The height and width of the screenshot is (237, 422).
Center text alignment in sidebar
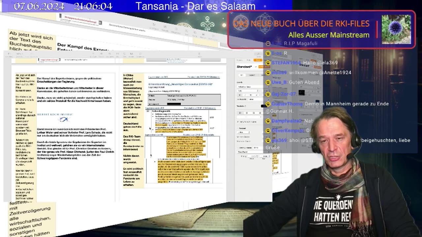coord(247,113)
